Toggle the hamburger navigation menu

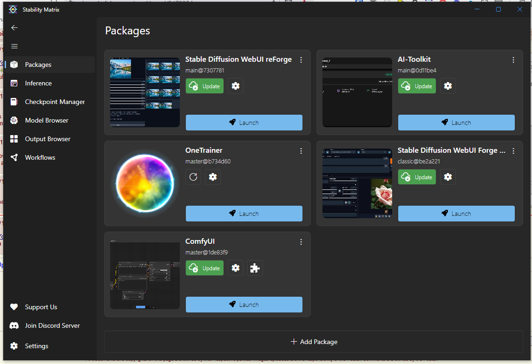tap(14, 46)
